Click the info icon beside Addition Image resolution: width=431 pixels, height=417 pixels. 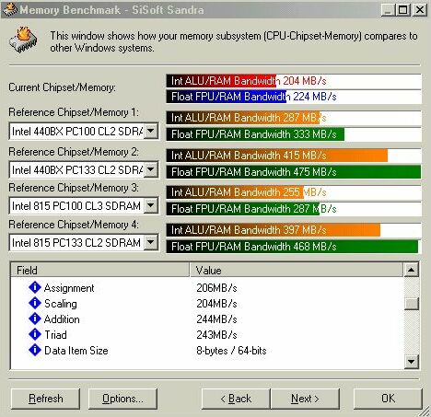[x=35, y=319]
